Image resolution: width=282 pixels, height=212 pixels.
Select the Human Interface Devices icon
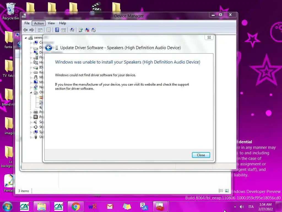coord(36,62)
